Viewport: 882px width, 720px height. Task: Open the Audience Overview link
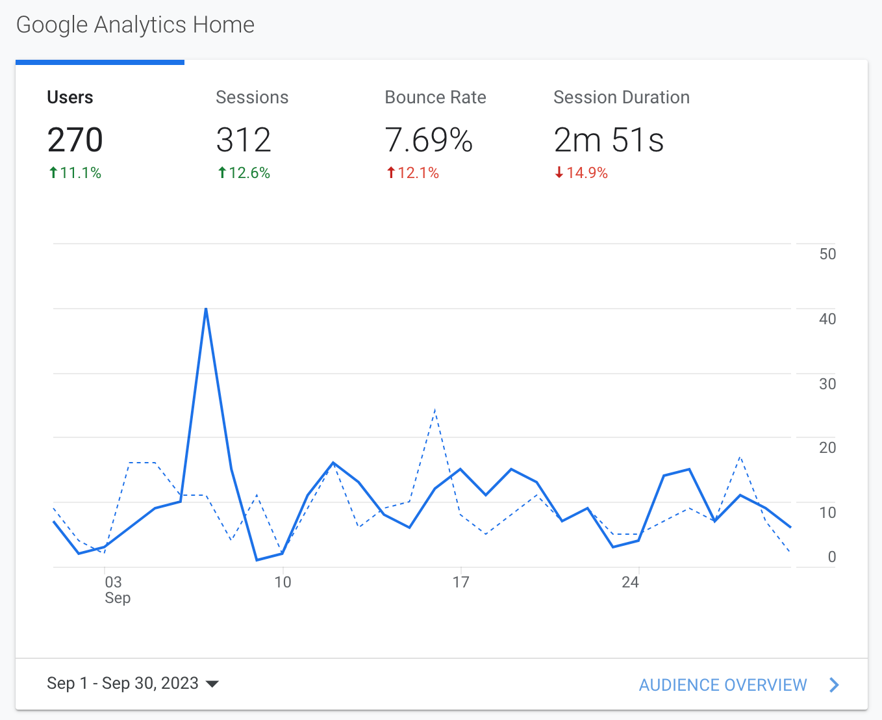(x=723, y=685)
